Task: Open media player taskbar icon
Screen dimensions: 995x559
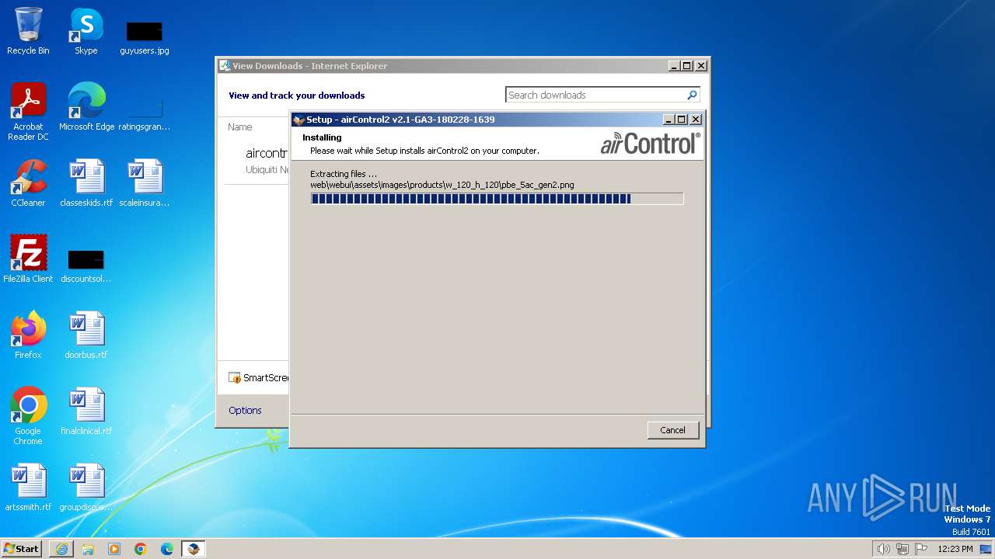Action: (x=114, y=549)
